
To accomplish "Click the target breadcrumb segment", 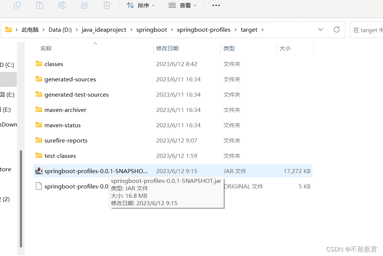I will (x=249, y=30).
